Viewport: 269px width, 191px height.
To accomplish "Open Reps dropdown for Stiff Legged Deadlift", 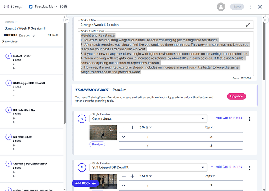I will 210,176.
